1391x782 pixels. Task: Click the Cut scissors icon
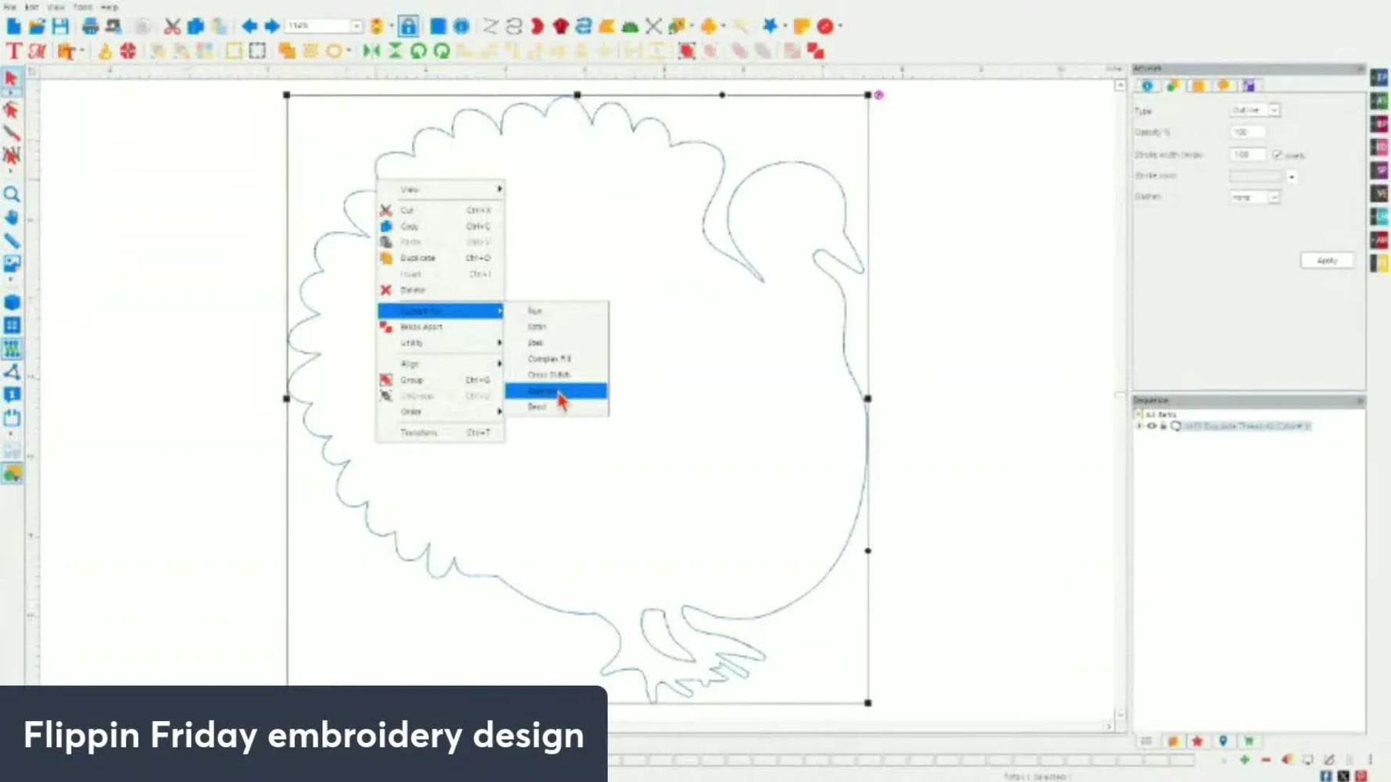point(173,26)
